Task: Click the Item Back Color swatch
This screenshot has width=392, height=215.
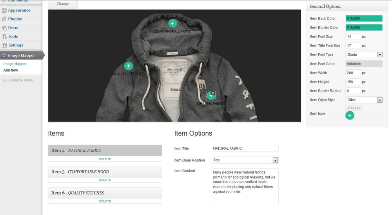Action: (x=364, y=18)
